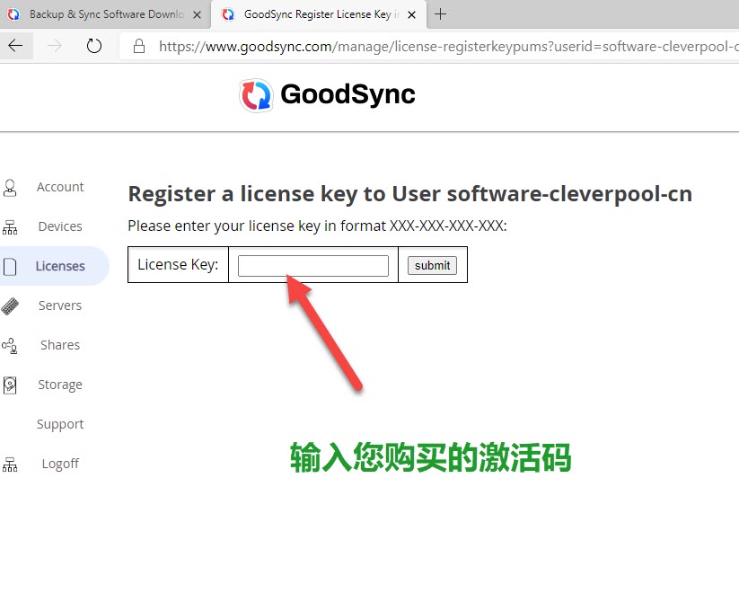739x602 pixels.
Task: Select the GoodSync Register License Key tab
Action: tap(319, 14)
